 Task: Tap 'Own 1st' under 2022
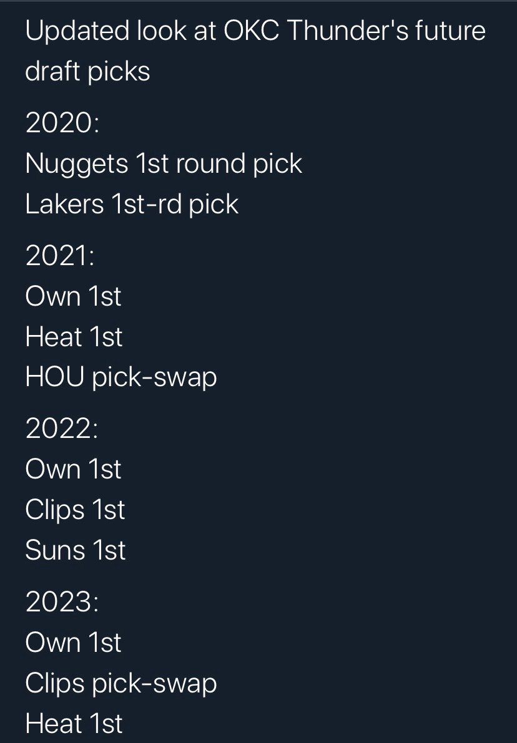pyautogui.click(x=74, y=469)
